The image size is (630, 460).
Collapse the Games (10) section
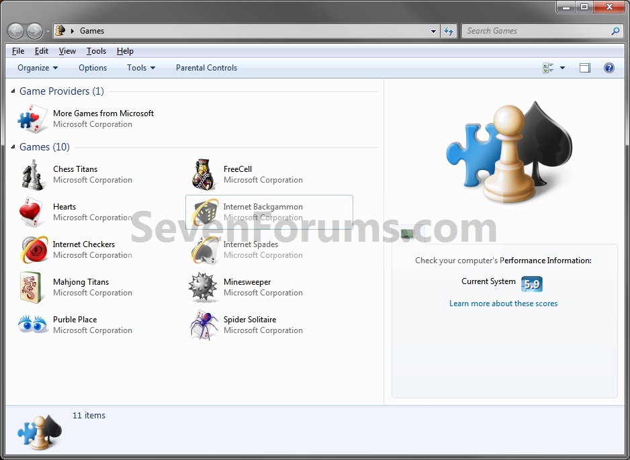[12, 146]
